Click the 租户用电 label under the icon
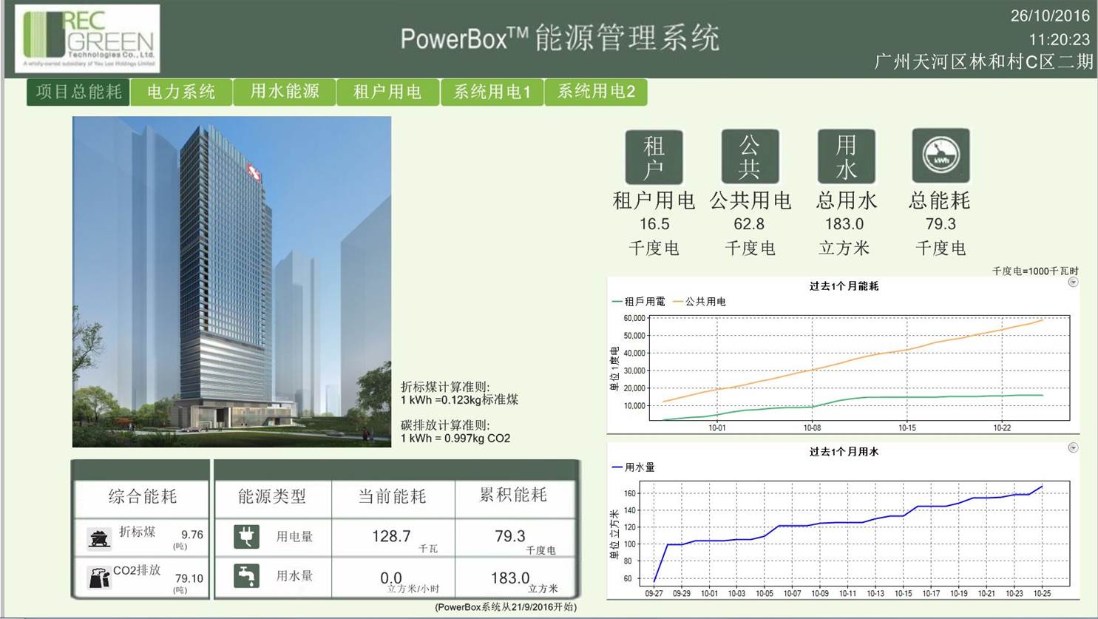Viewport: 1098px width, 619px height. click(x=654, y=200)
